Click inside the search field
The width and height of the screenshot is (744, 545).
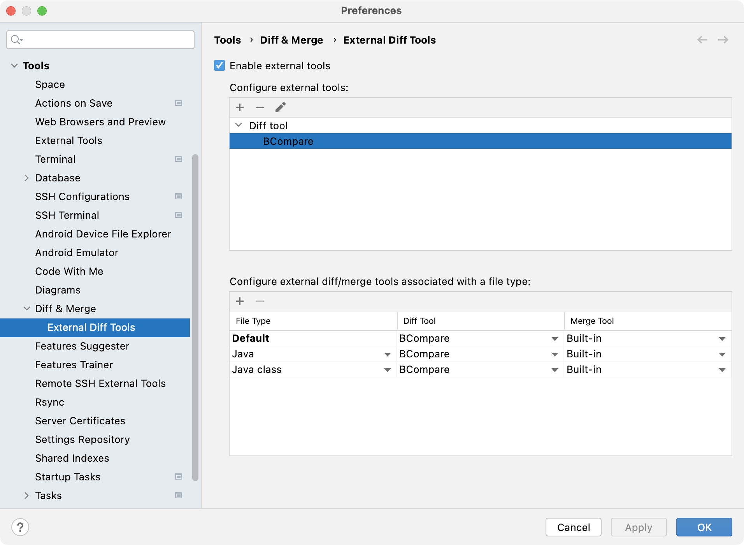click(x=97, y=39)
